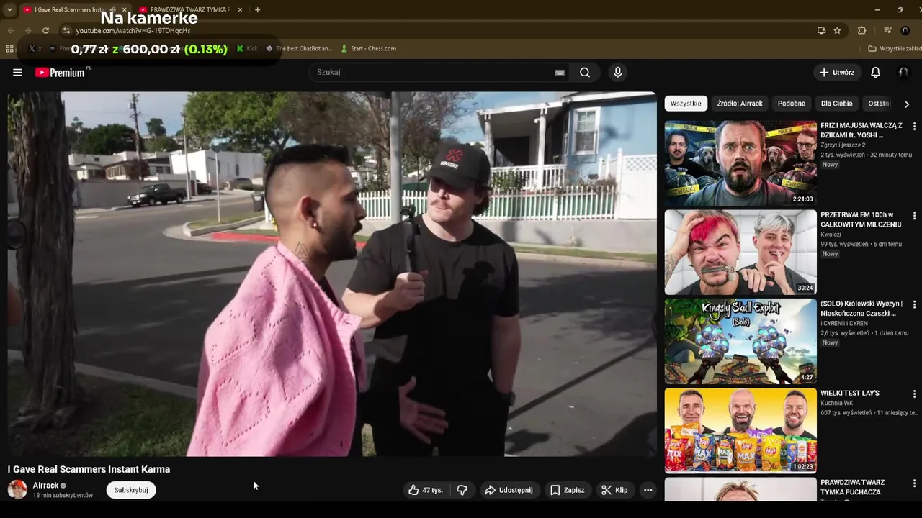Screen dimensions: 922x518
Task: Select the Źródło: Airrack filter chip
Action: point(740,104)
